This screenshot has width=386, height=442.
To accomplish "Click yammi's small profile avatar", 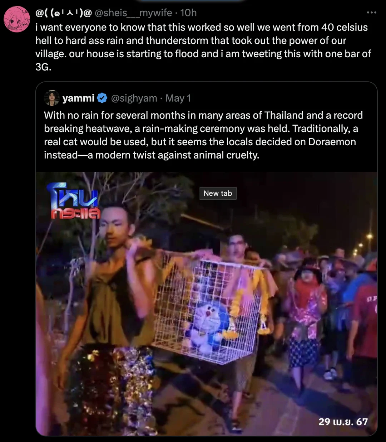I will pos(52,98).
